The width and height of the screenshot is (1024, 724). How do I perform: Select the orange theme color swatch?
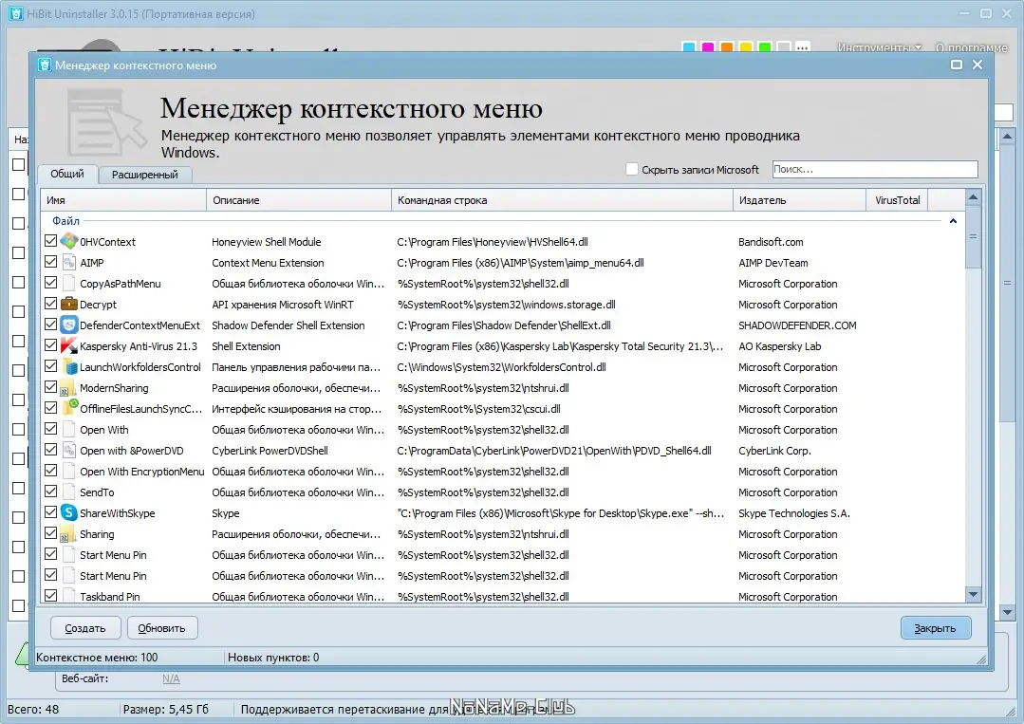(726, 47)
